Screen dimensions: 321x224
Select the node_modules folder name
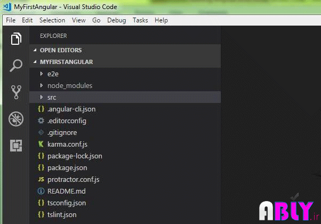coord(70,85)
